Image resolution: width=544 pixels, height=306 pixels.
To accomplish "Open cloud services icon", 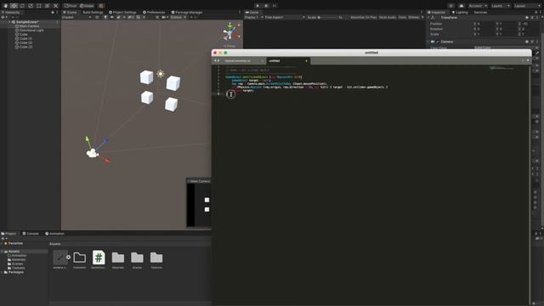I will [462, 6].
